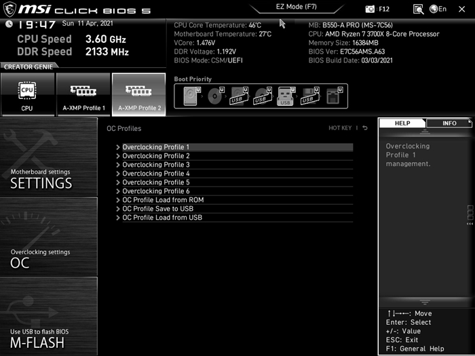The width and height of the screenshot is (475, 356).
Task: Toggle the CPU Creator Genie button
Action: (x=27, y=94)
